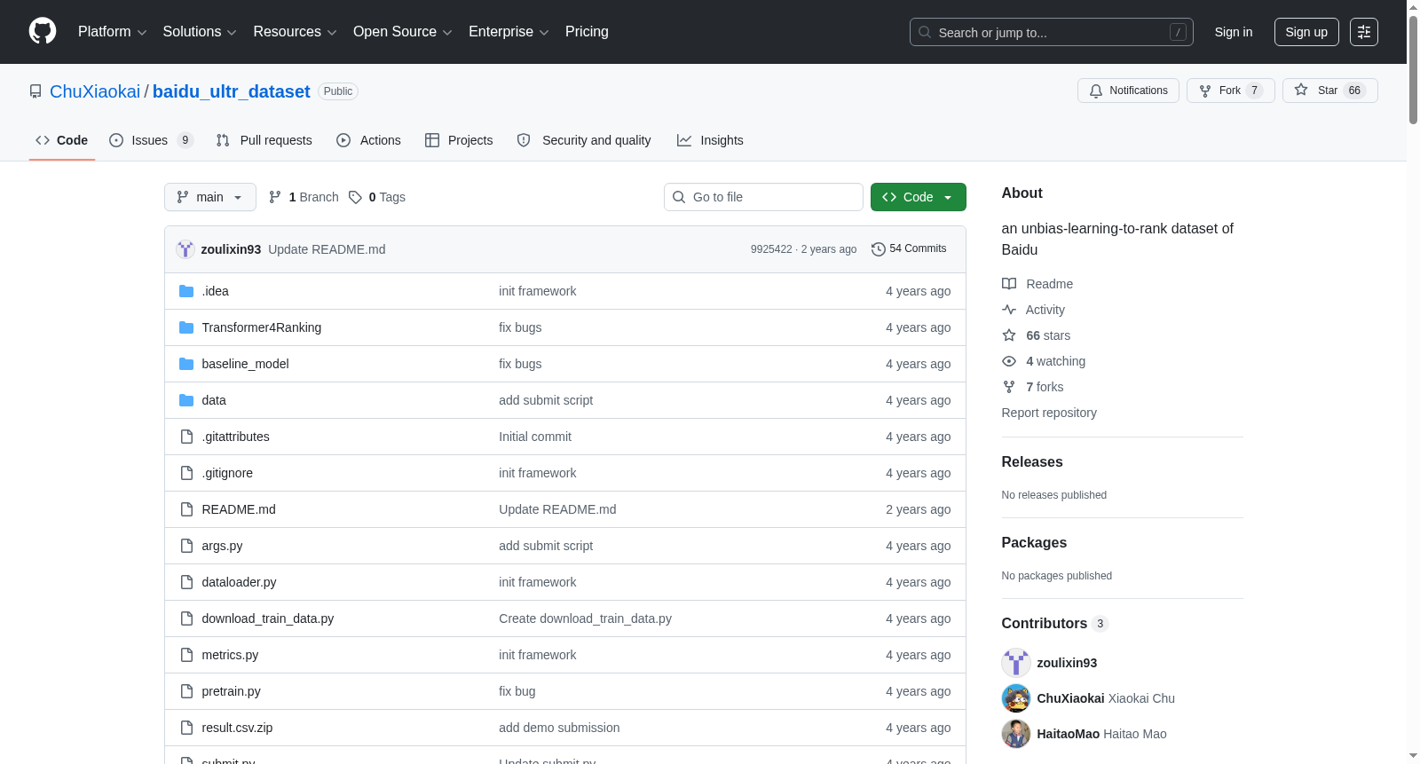This screenshot has height=764, width=1420.
Task: Open the Contributors heading link
Action: (1054, 623)
